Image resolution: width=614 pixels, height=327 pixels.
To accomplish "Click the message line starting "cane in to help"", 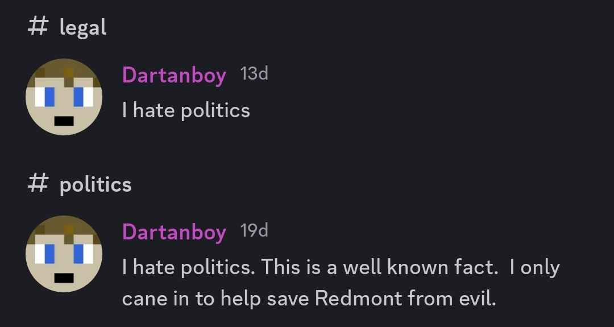I will point(309,299).
